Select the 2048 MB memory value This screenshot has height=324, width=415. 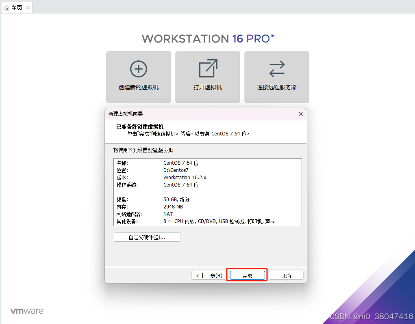pyautogui.click(x=173, y=207)
